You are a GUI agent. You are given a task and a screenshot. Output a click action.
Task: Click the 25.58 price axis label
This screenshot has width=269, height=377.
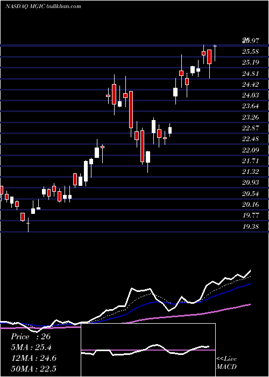tap(251, 52)
